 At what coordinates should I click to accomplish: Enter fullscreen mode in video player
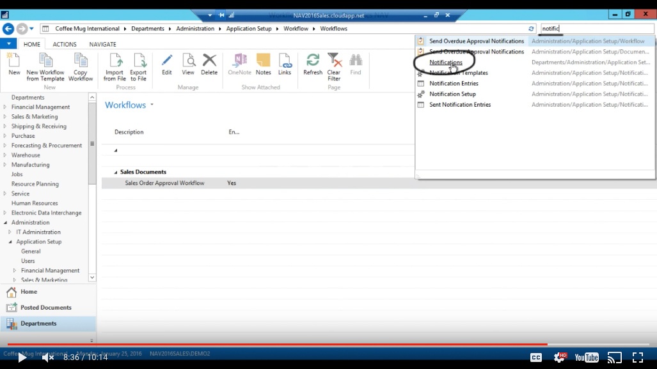pos(638,358)
